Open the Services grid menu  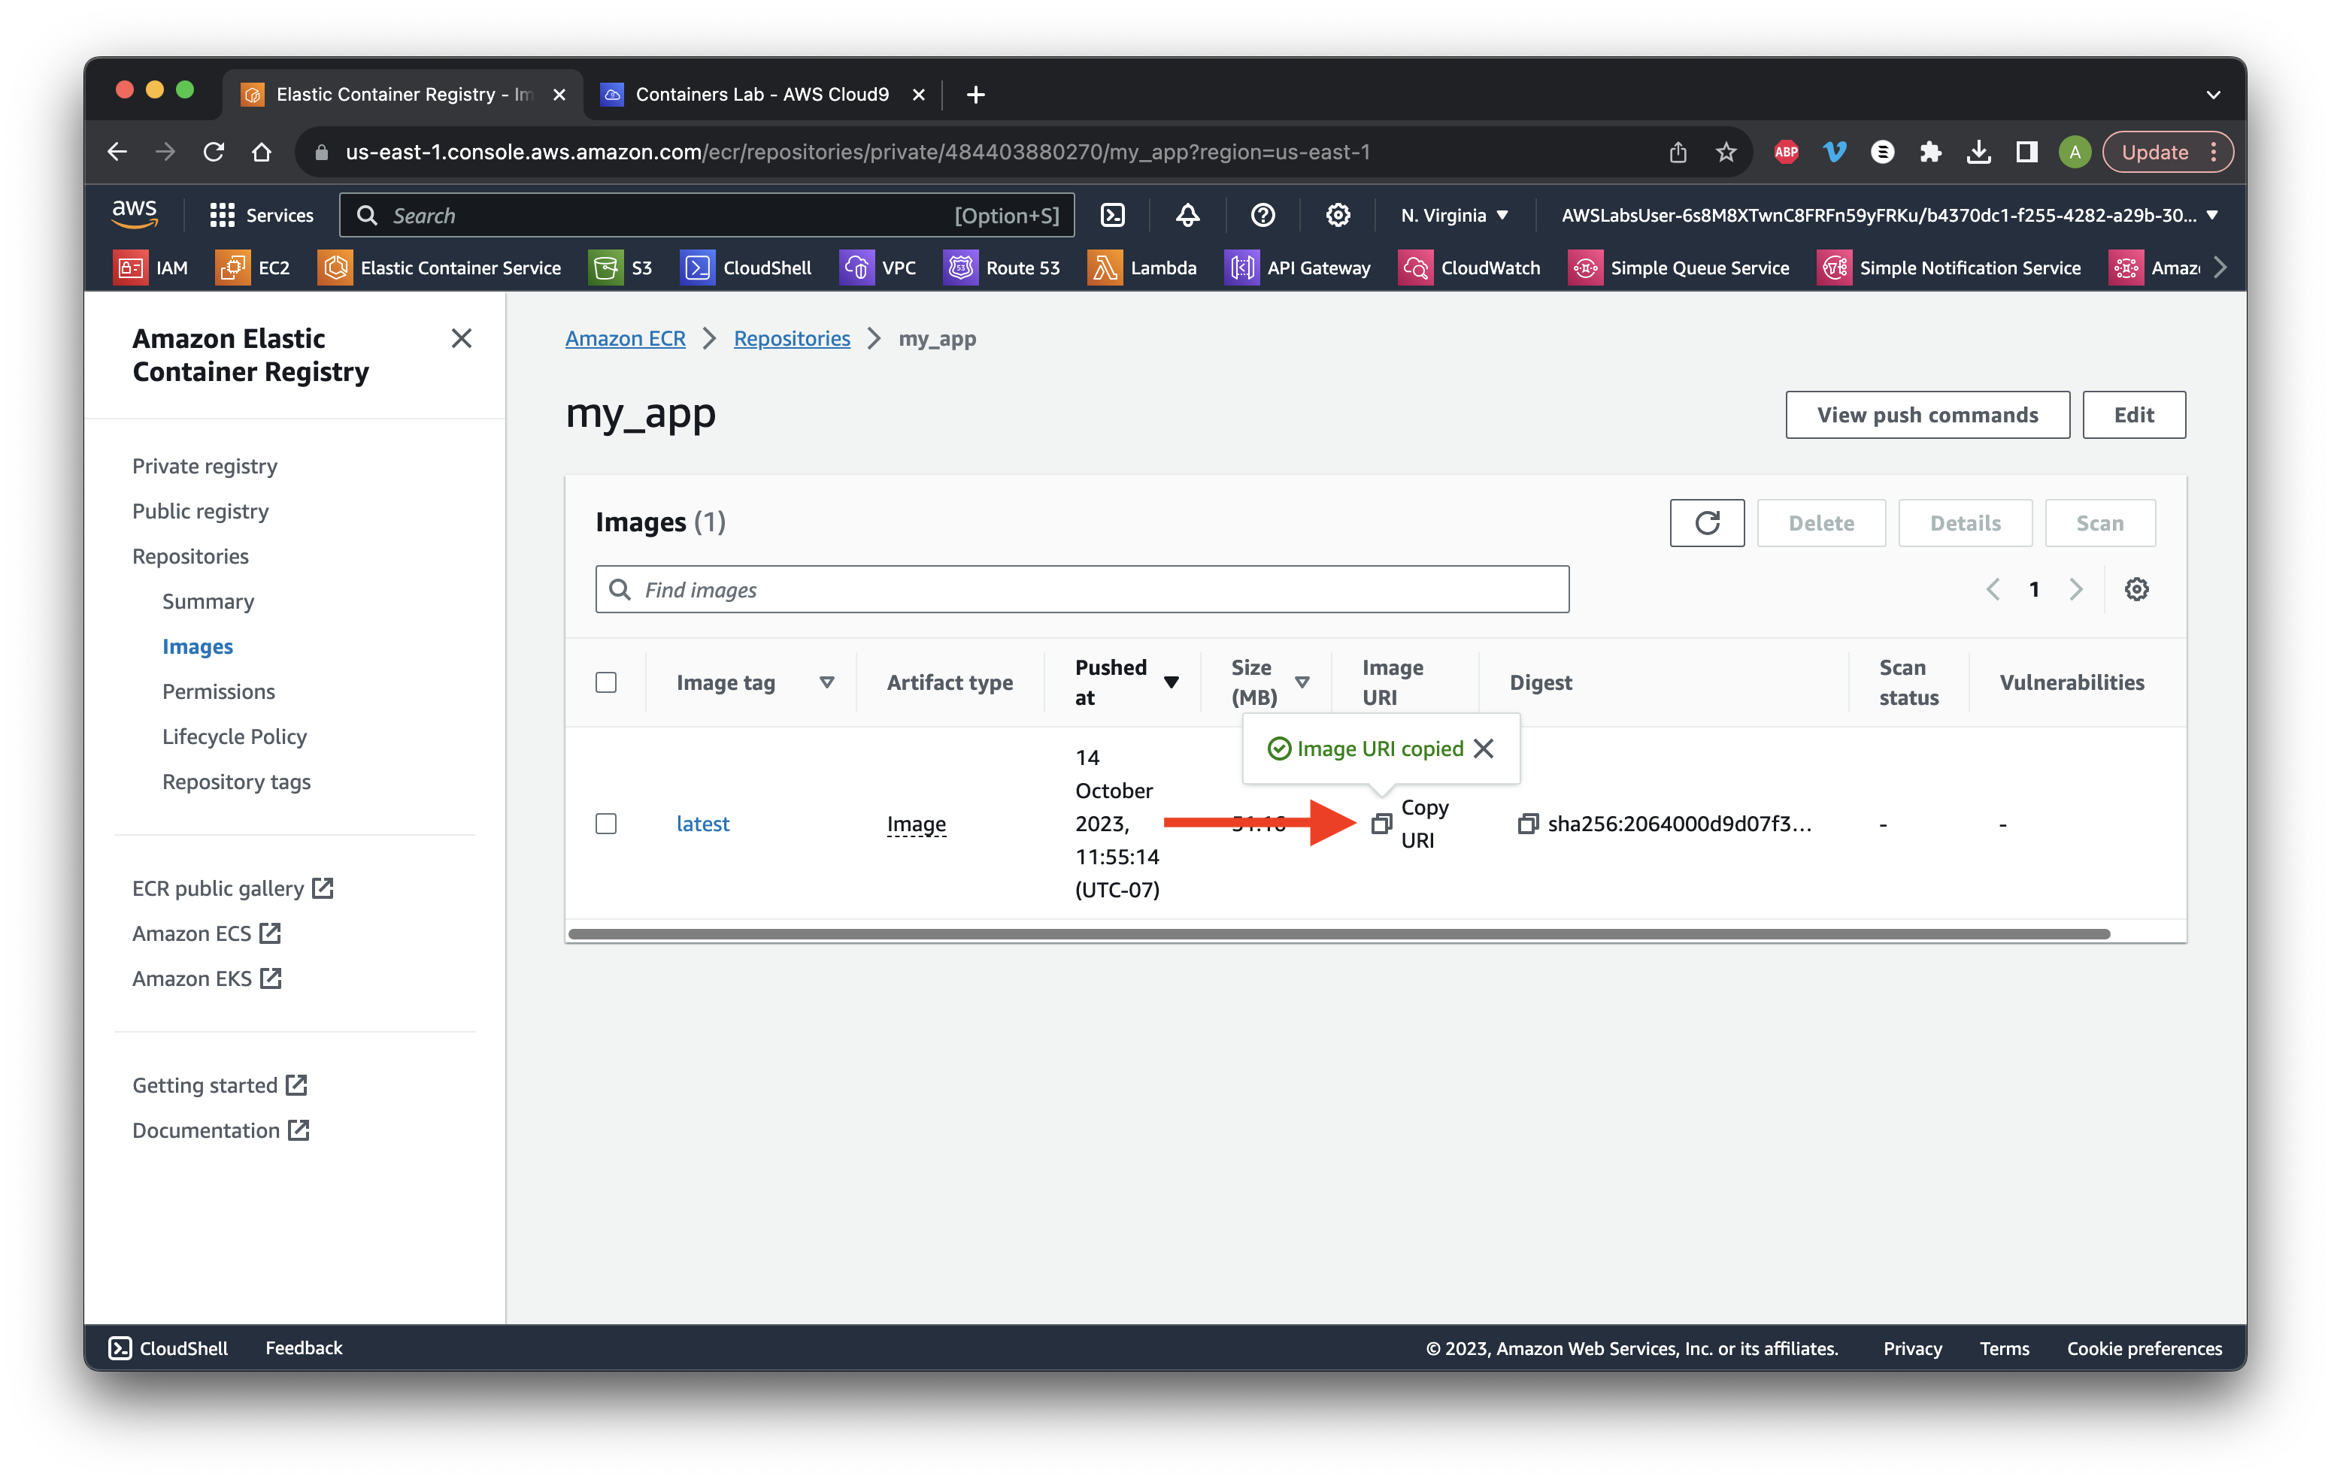pos(262,215)
